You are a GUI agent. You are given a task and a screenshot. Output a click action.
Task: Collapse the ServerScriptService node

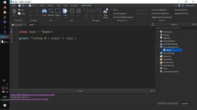point(158,47)
